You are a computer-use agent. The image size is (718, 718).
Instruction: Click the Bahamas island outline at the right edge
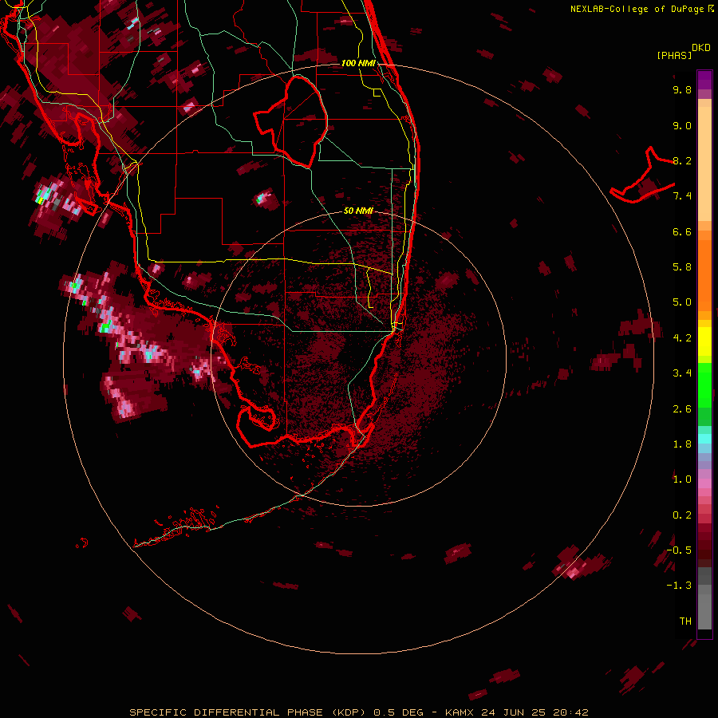pyautogui.click(x=642, y=176)
